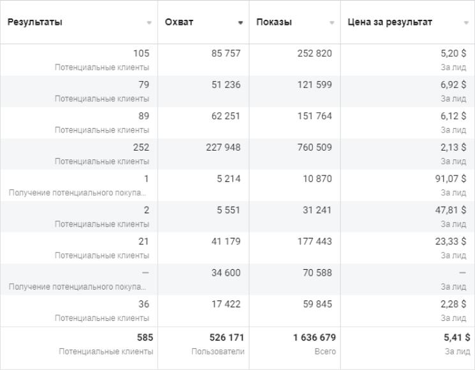Image resolution: width=475 pixels, height=370 pixels.
Task: Click the Цена за результат header text
Action: [390, 22]
